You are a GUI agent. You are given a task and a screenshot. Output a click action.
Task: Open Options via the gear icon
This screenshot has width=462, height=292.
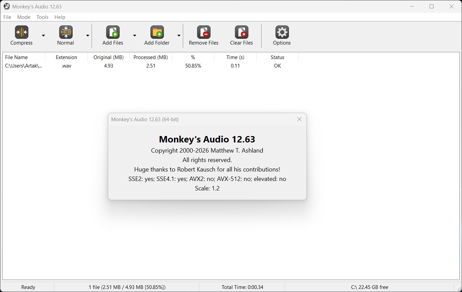pos(282,32)
